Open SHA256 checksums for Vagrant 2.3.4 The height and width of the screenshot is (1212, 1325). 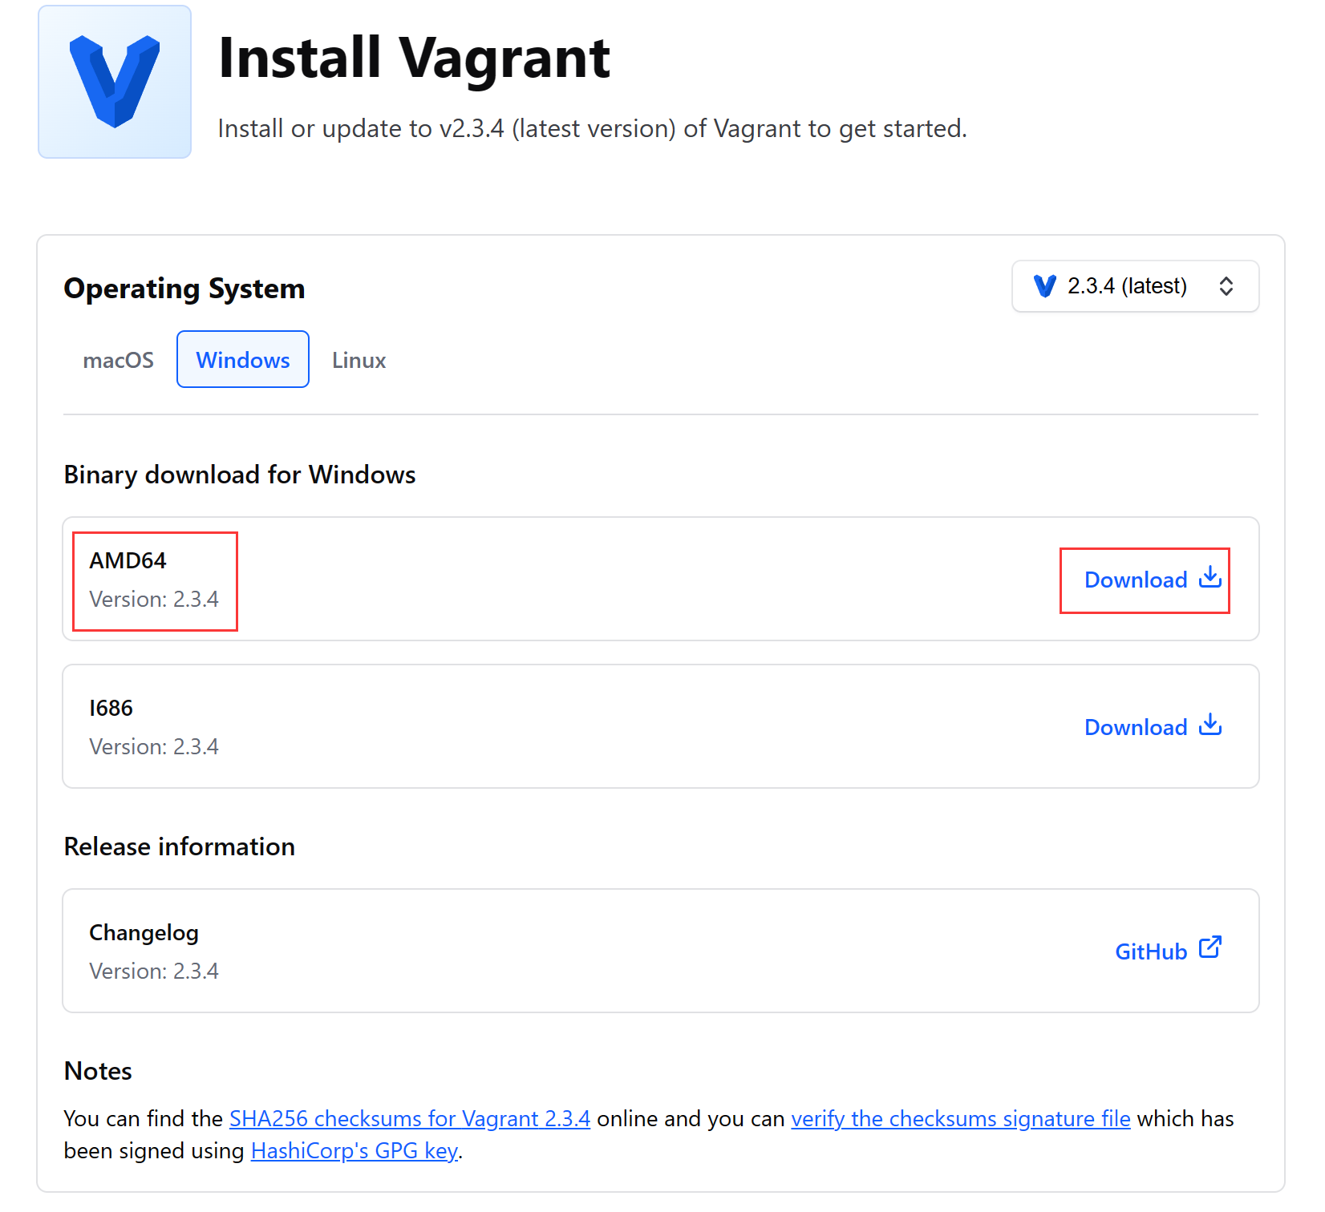point(409,1119)
